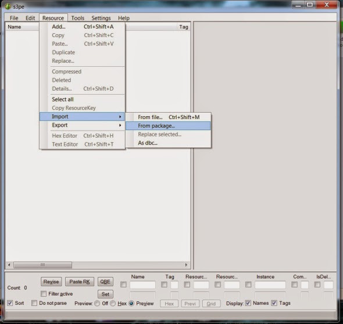The height and width of the screenshot is (324, 343).
Task: Expand the Export submenu
Action: click(82, 125)
